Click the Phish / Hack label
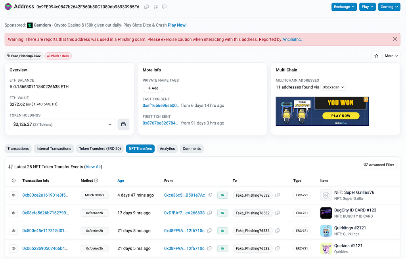Screen dimensions: 406x259 58,56
